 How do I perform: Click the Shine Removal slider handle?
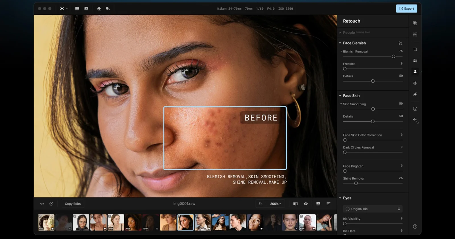pyautogui.click(x=356, y=184)
